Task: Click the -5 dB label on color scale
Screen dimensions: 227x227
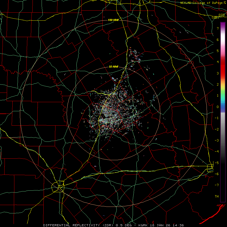Action: click(x=217, y=163)
